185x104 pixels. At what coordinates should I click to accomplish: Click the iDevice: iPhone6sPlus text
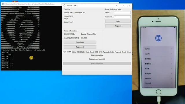[x=88, y=34]
